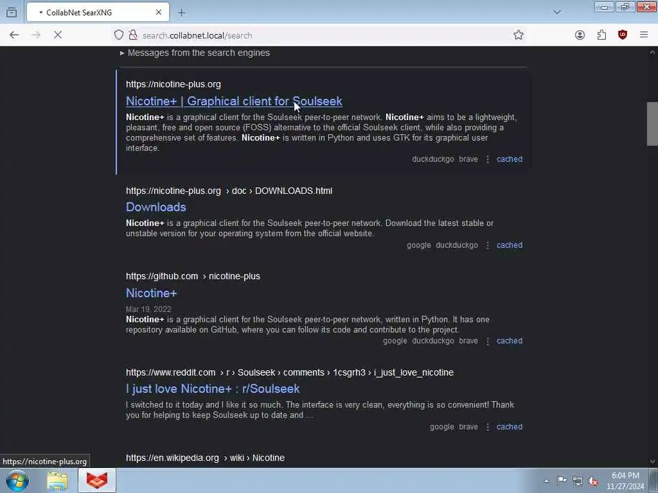This screenshot has height=493, width=658.
Task: Show hidden system tray icons
Action: click(x=546, y=481)
